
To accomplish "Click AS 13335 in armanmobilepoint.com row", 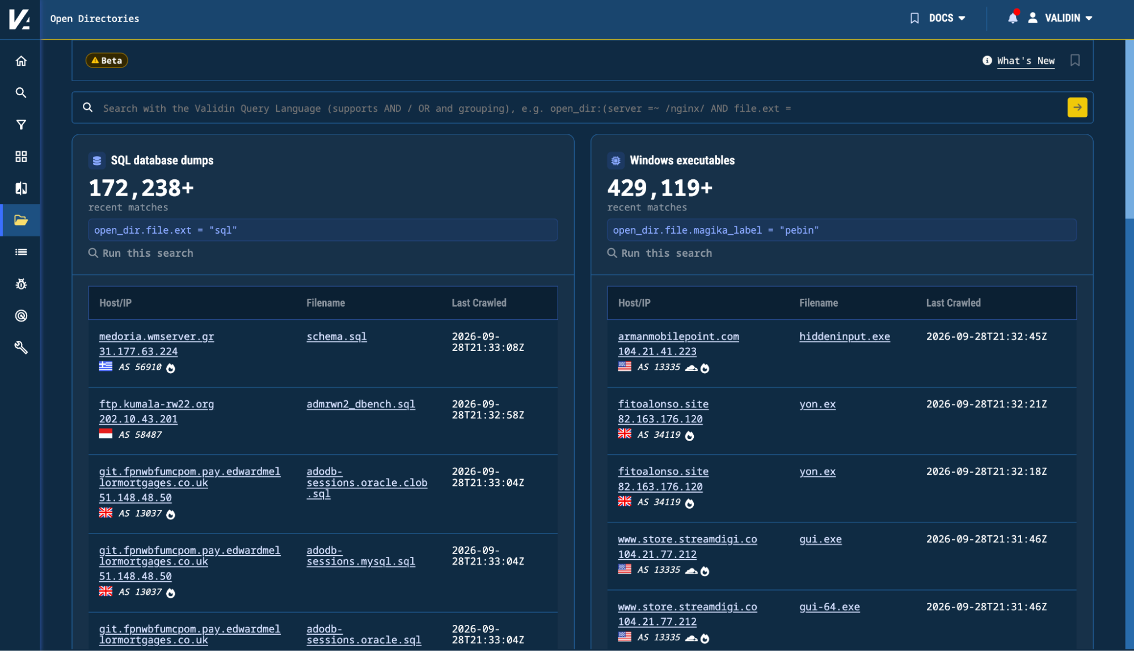I will [659, 367].
